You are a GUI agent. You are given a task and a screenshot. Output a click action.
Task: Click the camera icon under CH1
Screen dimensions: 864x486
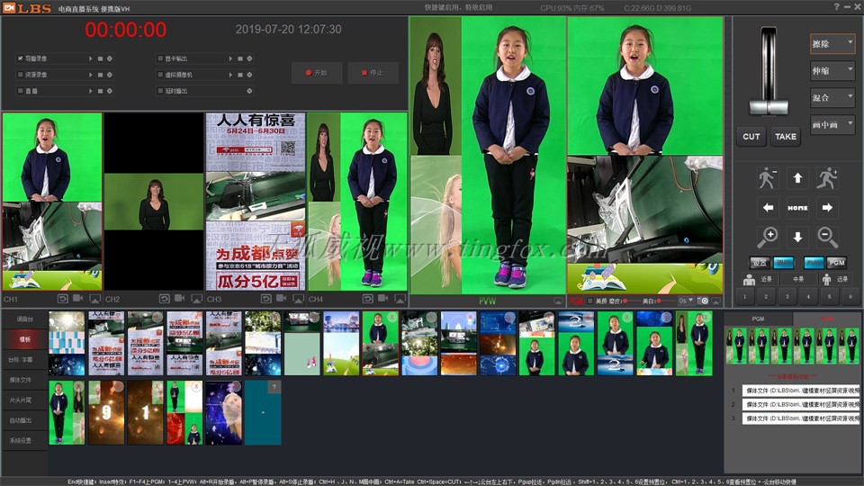[78, 299]
